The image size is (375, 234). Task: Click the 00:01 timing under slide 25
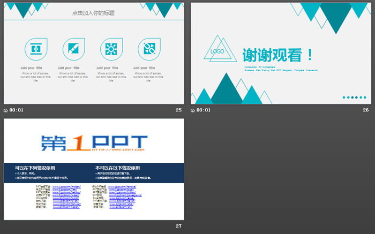pos(17,110)
